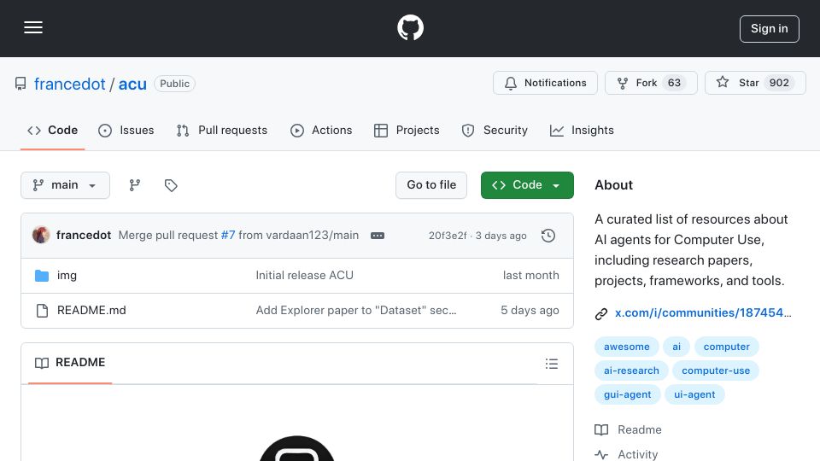Viewport: 820px width, 461px height.
Task: Switch to the Code tab
Action: [x=52, y=130]
